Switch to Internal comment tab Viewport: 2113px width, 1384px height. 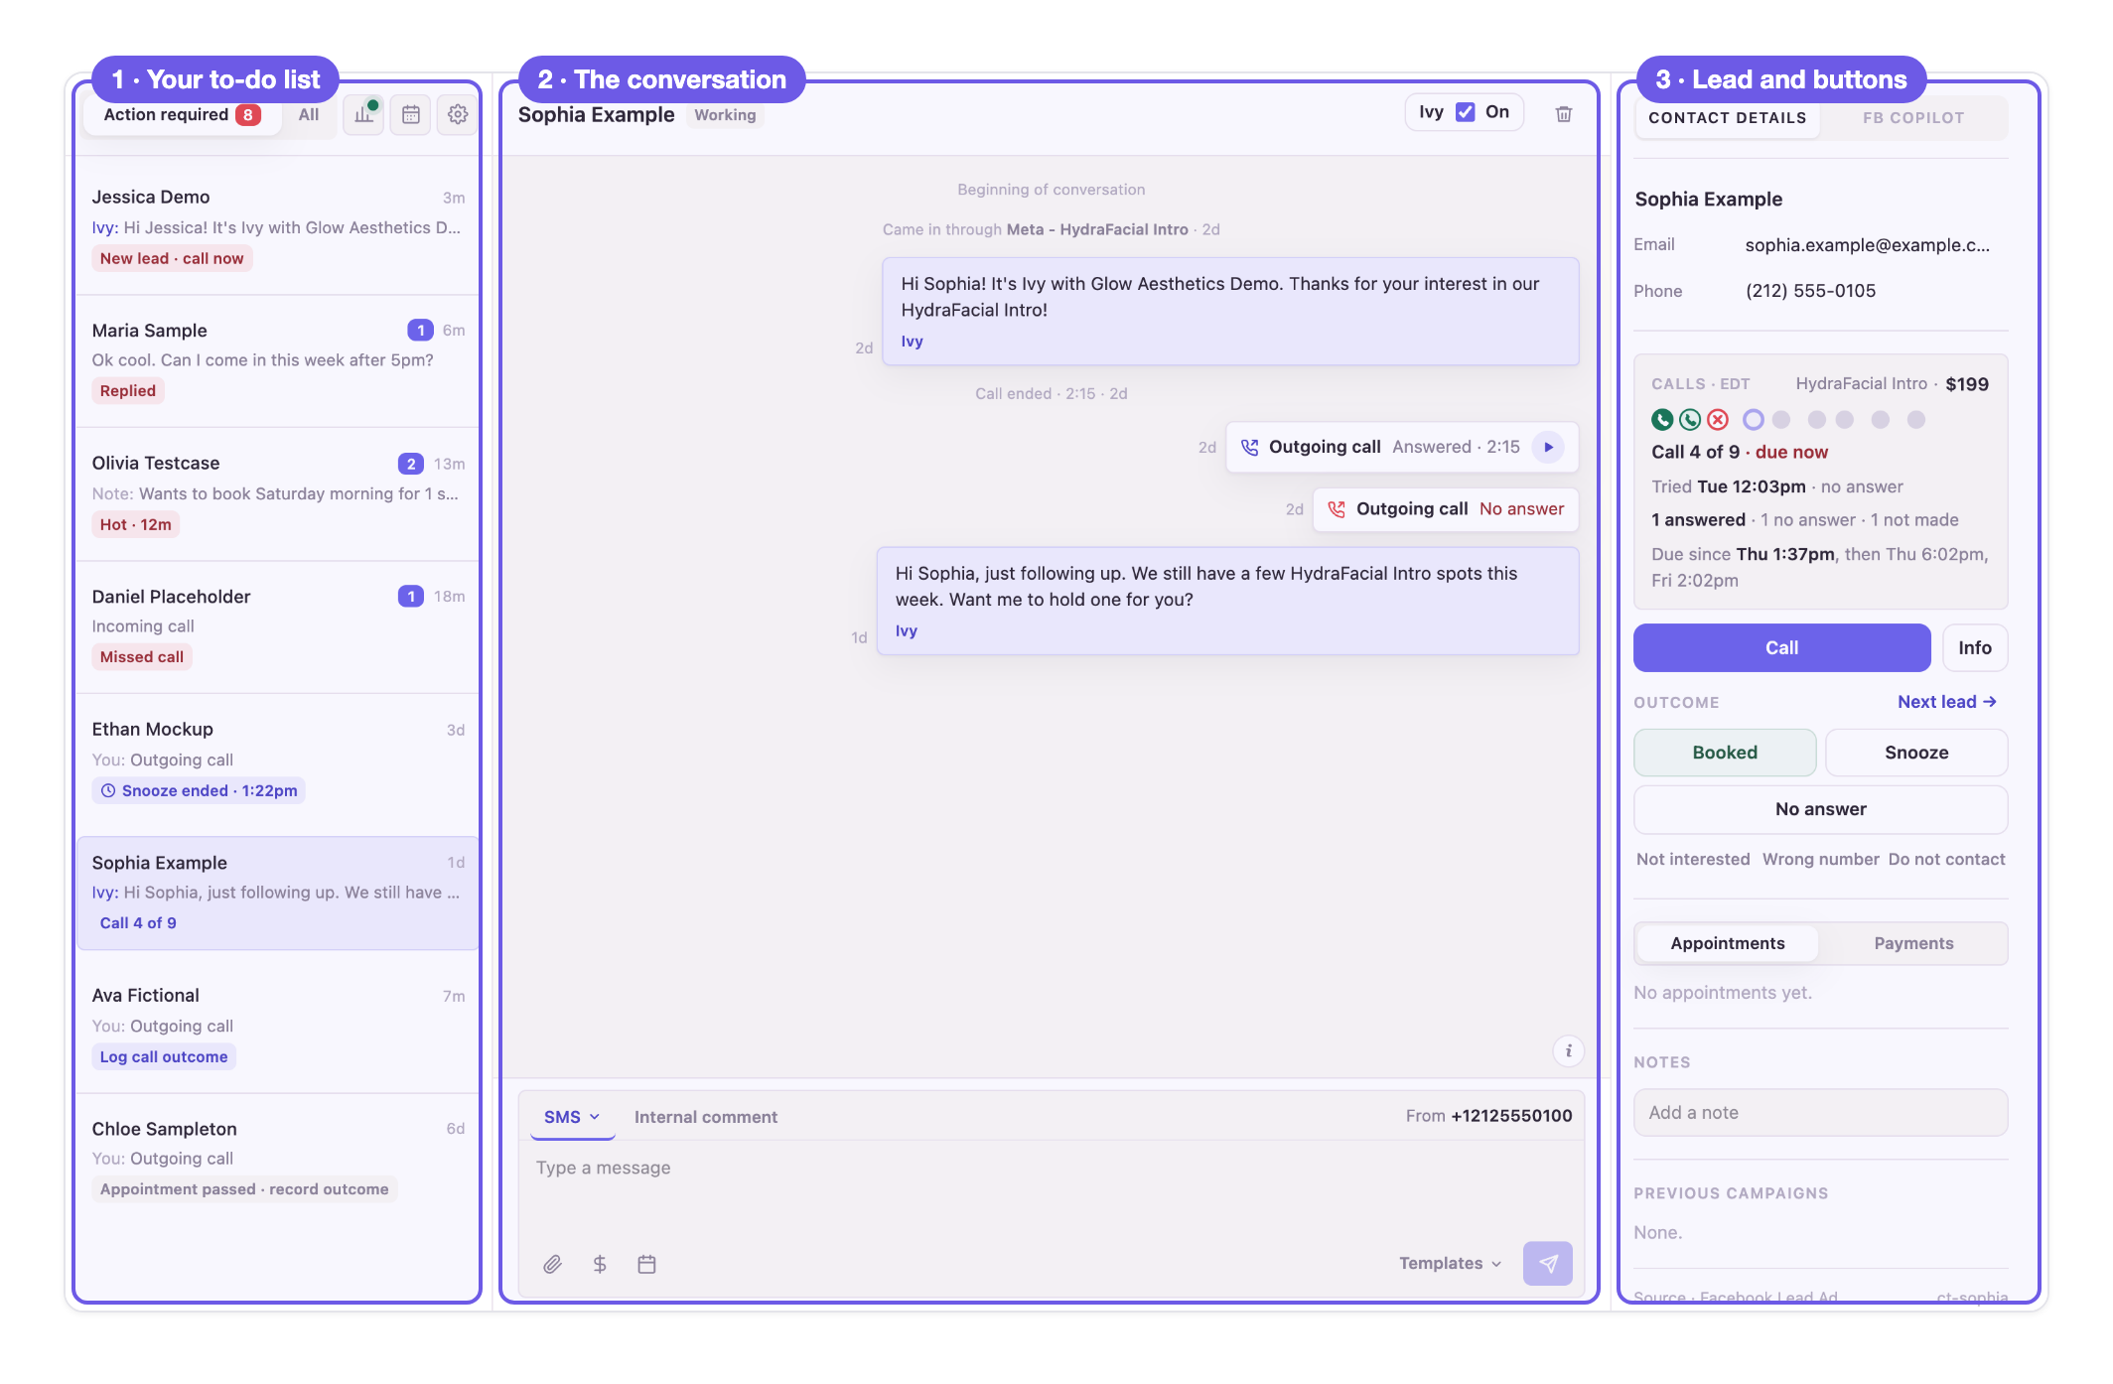tap(706, 1117)
